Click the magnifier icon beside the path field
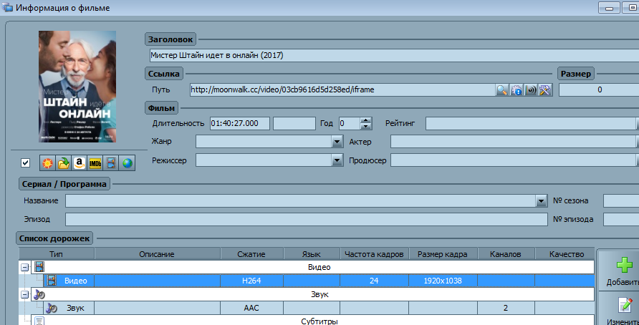The height and width of the screenshot is (325, 639). pos(502,90)
